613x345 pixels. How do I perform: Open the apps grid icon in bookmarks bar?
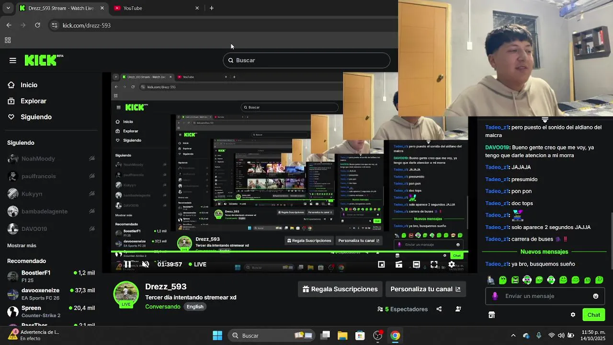8,40
